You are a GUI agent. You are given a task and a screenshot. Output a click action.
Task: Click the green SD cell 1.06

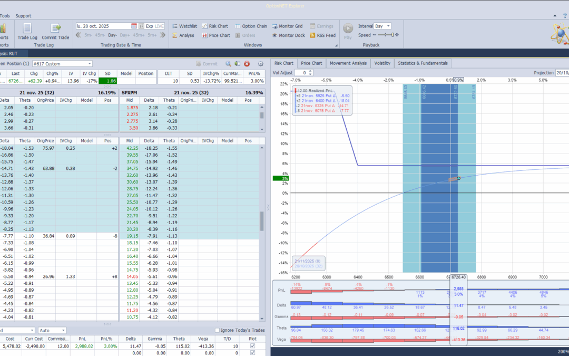(x=107, y=81)
